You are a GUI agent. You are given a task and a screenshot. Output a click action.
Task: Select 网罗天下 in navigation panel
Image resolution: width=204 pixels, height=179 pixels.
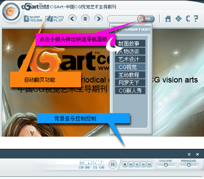130,83
